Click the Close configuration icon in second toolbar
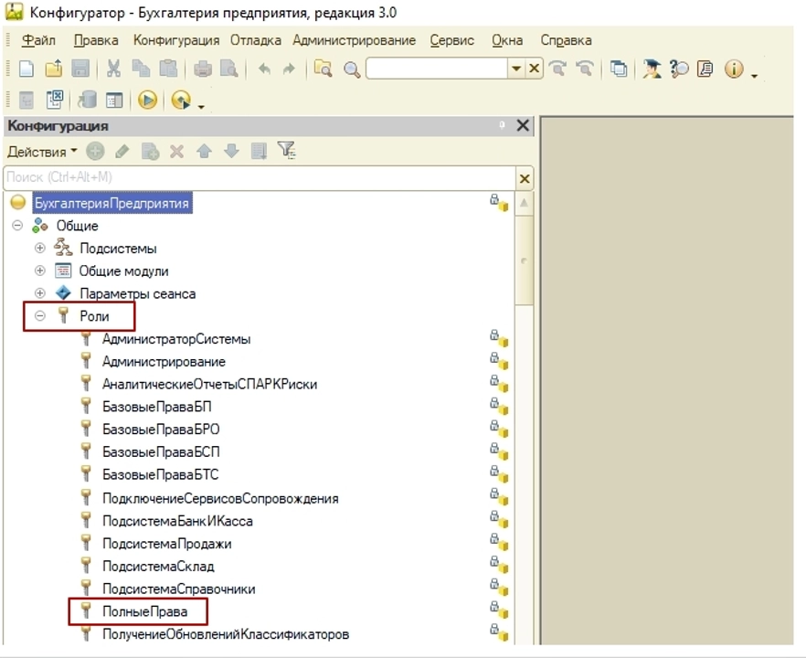 pos(54,100)
